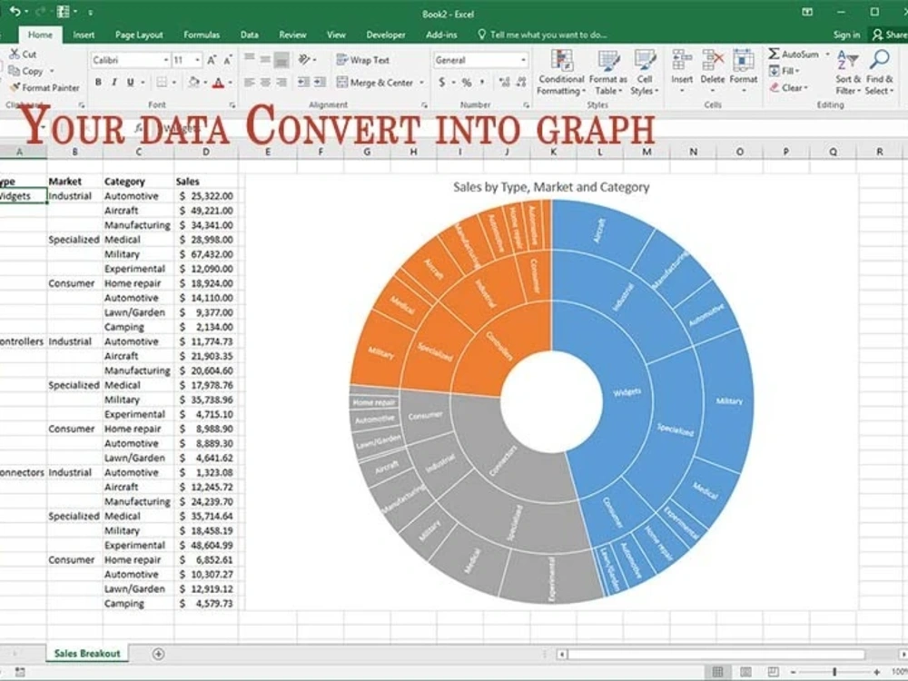The height and width of the screenshot is (681, 908).
Task: Click the Undo arrow in quick access toolbar
Action: point(15,12)
